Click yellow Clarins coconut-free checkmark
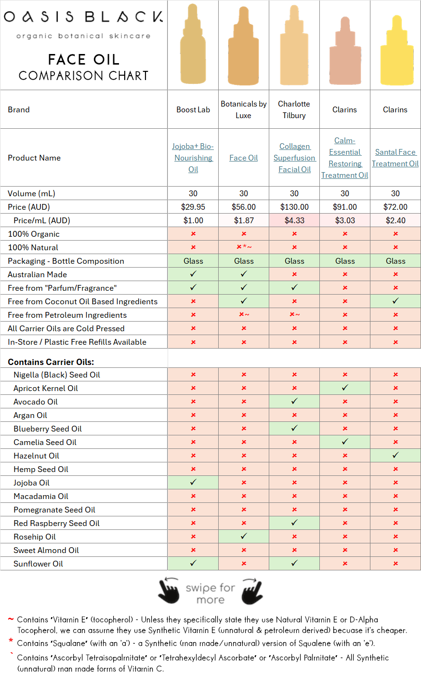This screenshot has height=675, width=421. pos(395,301)
